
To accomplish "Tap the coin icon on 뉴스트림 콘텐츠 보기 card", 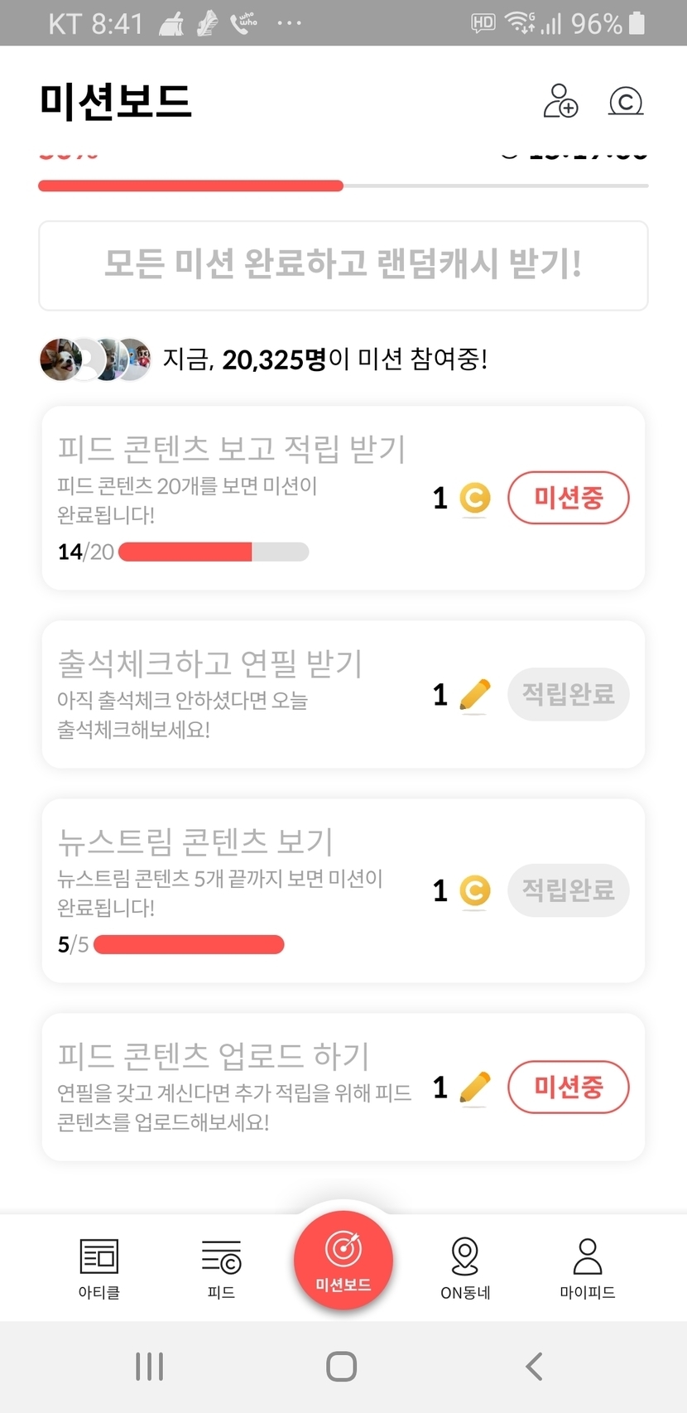I will [474, 891].
